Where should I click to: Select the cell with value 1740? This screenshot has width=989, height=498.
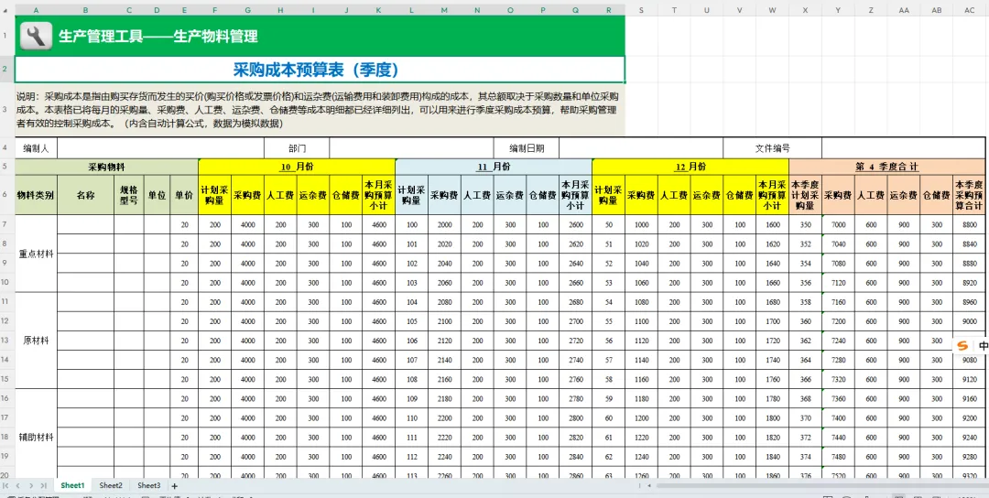tap(773, 360)
